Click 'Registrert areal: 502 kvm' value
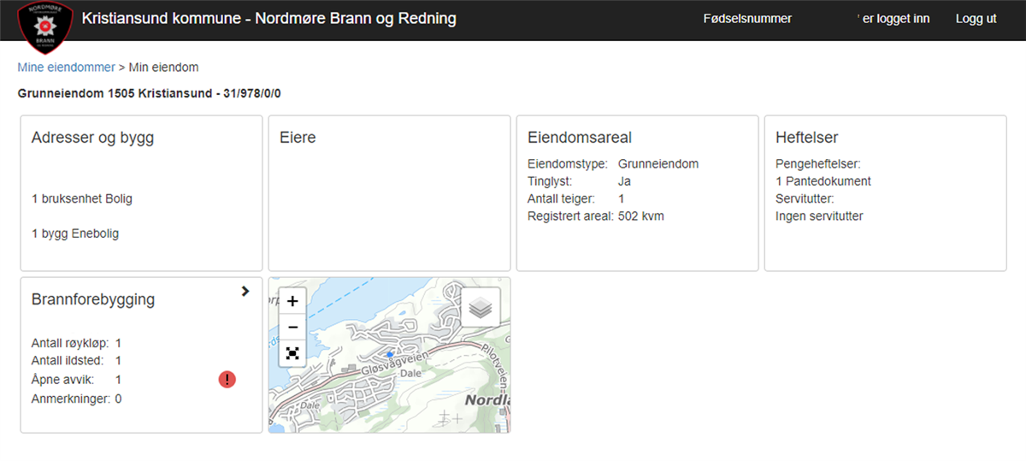The height and width of the screenshot is (461, 1026). [640, 216]
